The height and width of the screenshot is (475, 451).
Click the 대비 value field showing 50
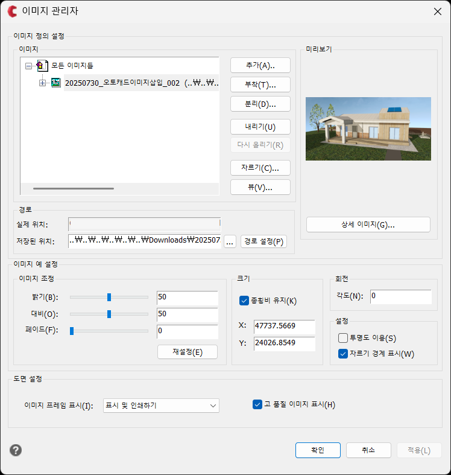[188, 314]
